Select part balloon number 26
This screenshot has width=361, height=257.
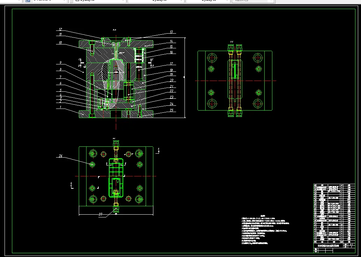pyautogui.click(x=61, y=156)
